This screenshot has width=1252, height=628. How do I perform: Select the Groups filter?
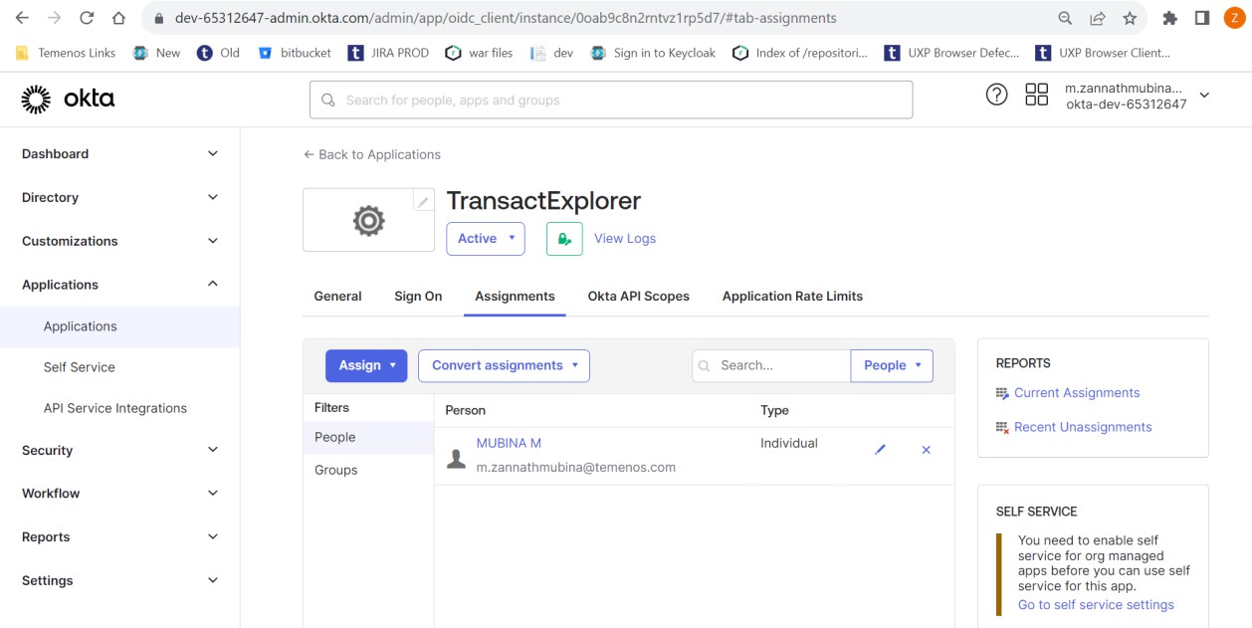click(336, 470)
